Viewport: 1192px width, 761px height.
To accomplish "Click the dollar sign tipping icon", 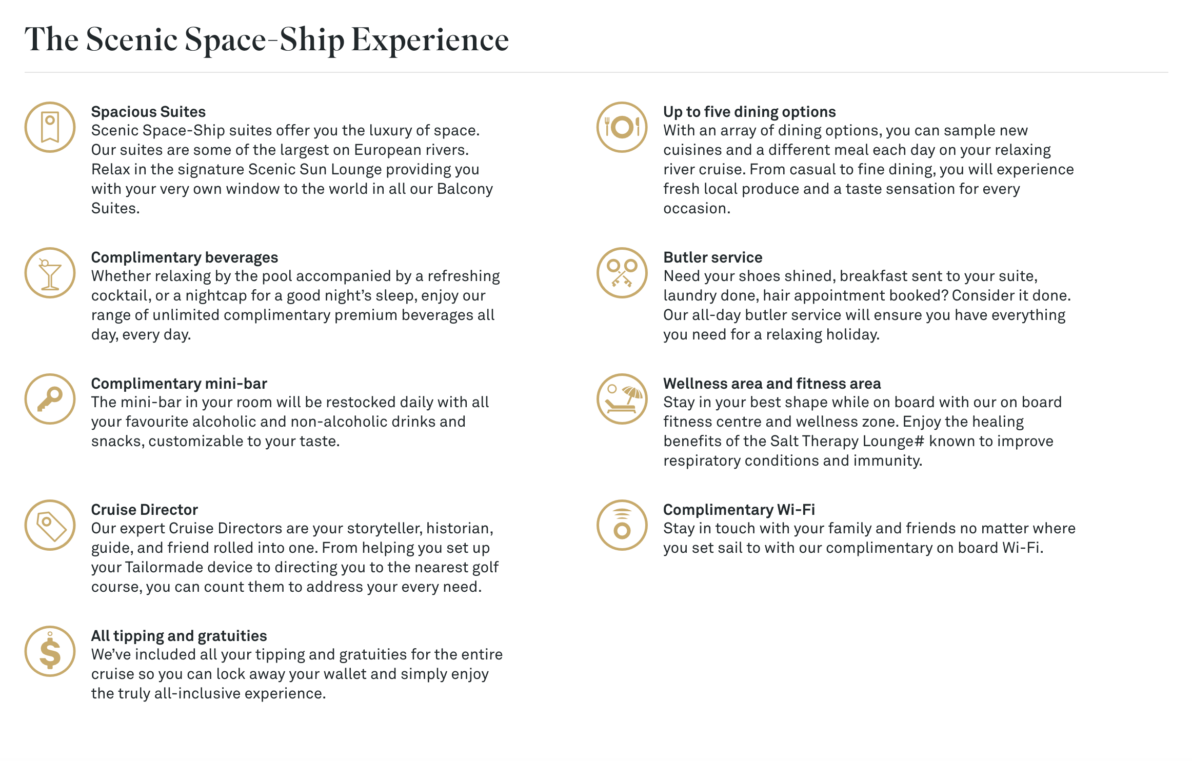I will point(50,651).
